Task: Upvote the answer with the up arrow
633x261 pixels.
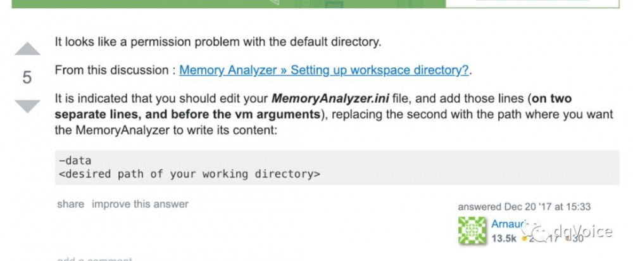Action: tap(27, 49)
